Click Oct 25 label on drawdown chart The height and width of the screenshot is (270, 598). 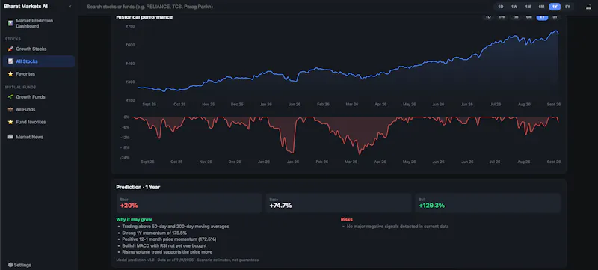coord(176,162)
